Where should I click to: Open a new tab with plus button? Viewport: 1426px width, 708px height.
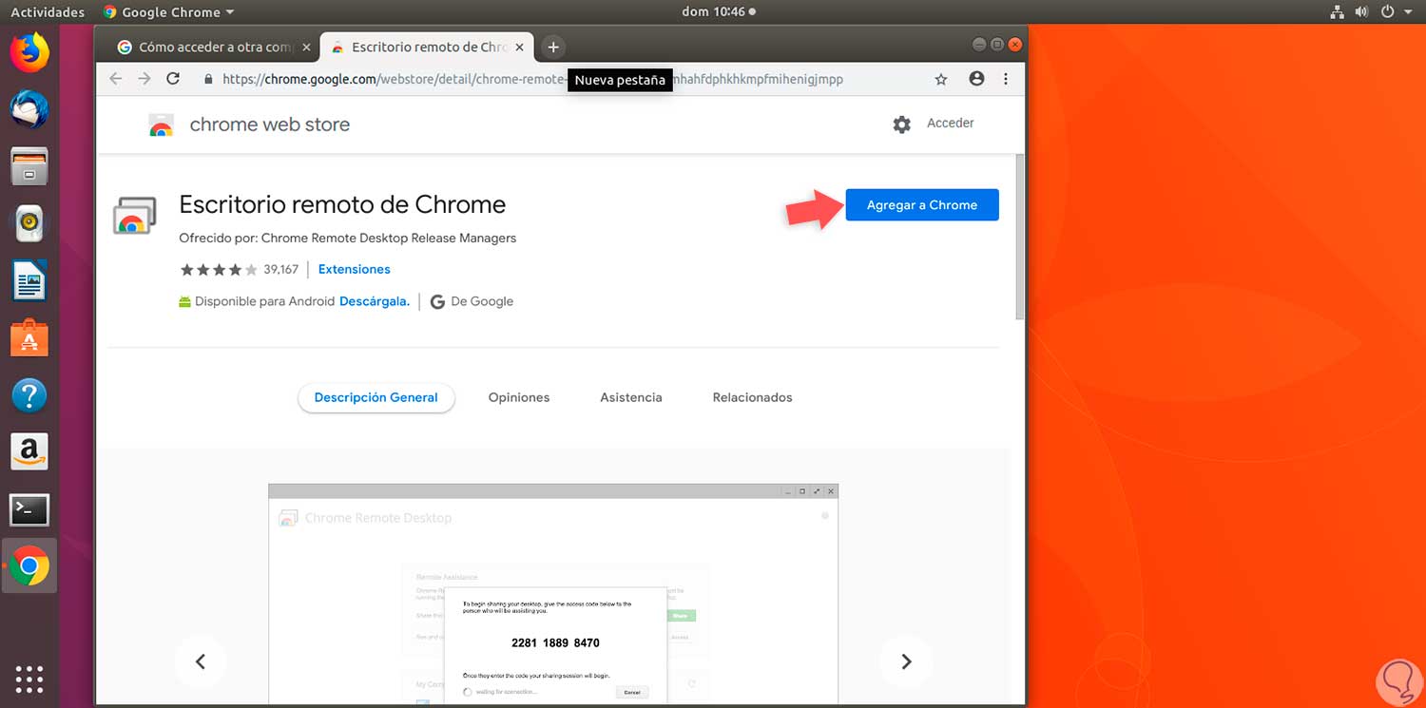tap(553, 47)
